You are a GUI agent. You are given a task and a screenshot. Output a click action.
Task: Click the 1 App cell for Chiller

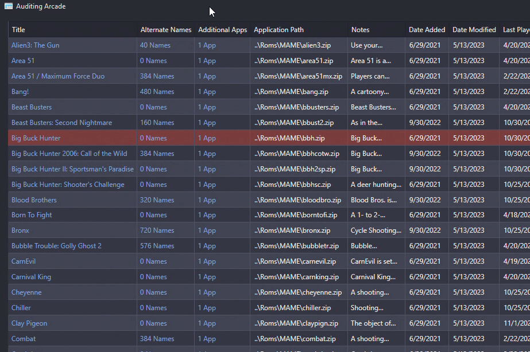coord(207,308)
